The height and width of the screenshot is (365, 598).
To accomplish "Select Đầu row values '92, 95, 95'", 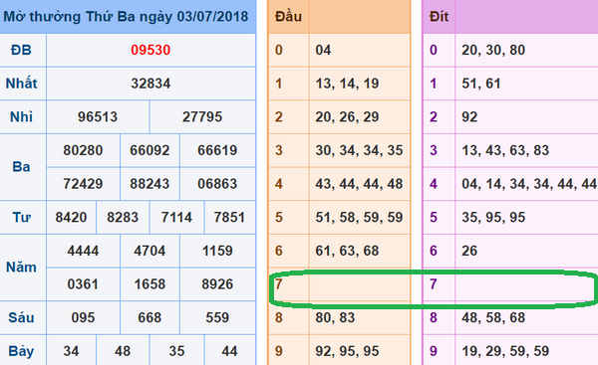I will (x=347, y=351).
